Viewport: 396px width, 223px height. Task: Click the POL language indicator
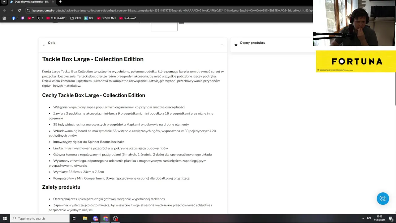(369, 218)
